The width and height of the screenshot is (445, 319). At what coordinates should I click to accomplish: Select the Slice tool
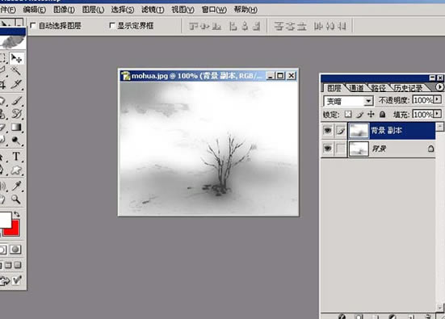pos(16,84)
